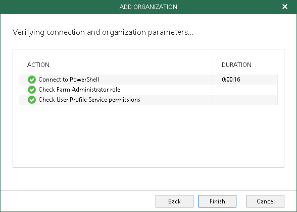Click the ACTION column header

pos(38,65)
